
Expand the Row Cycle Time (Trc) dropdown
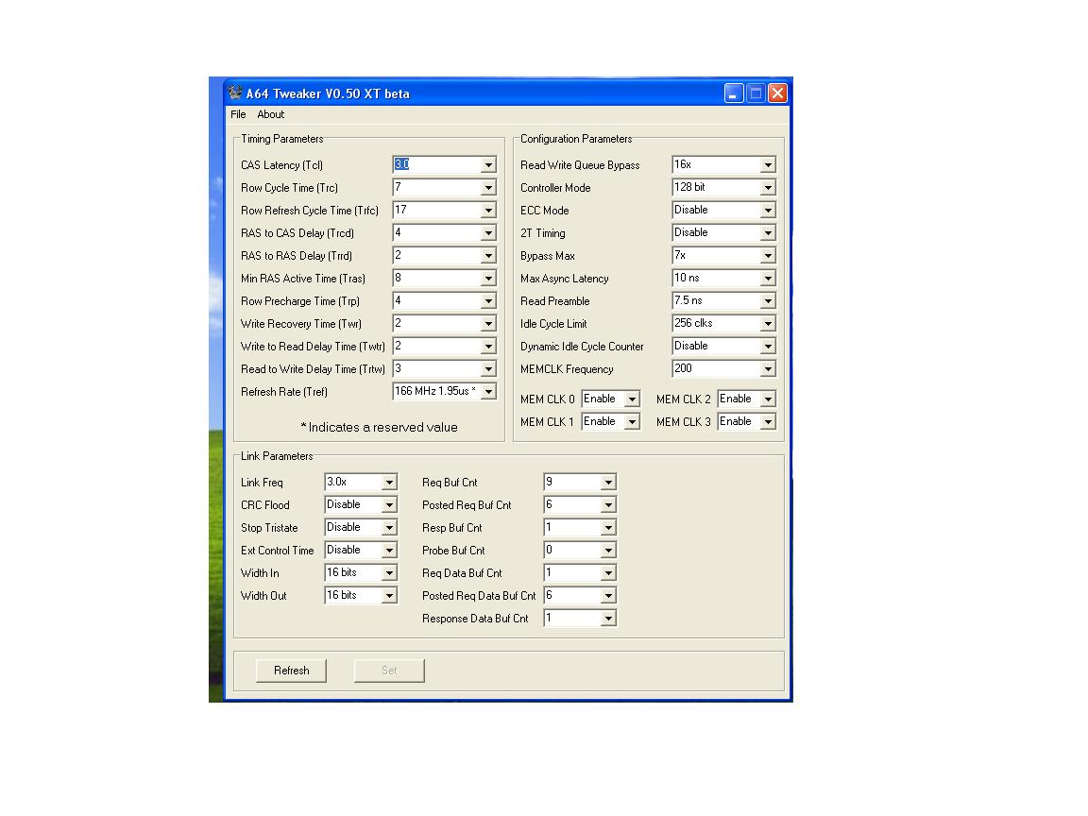point(488,188)
